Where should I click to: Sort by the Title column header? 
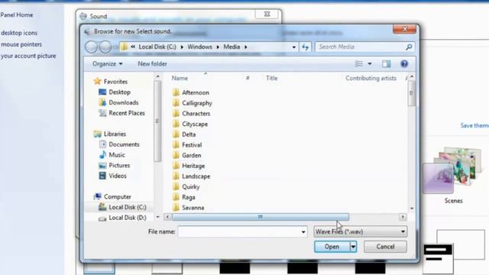click(272, 78)
